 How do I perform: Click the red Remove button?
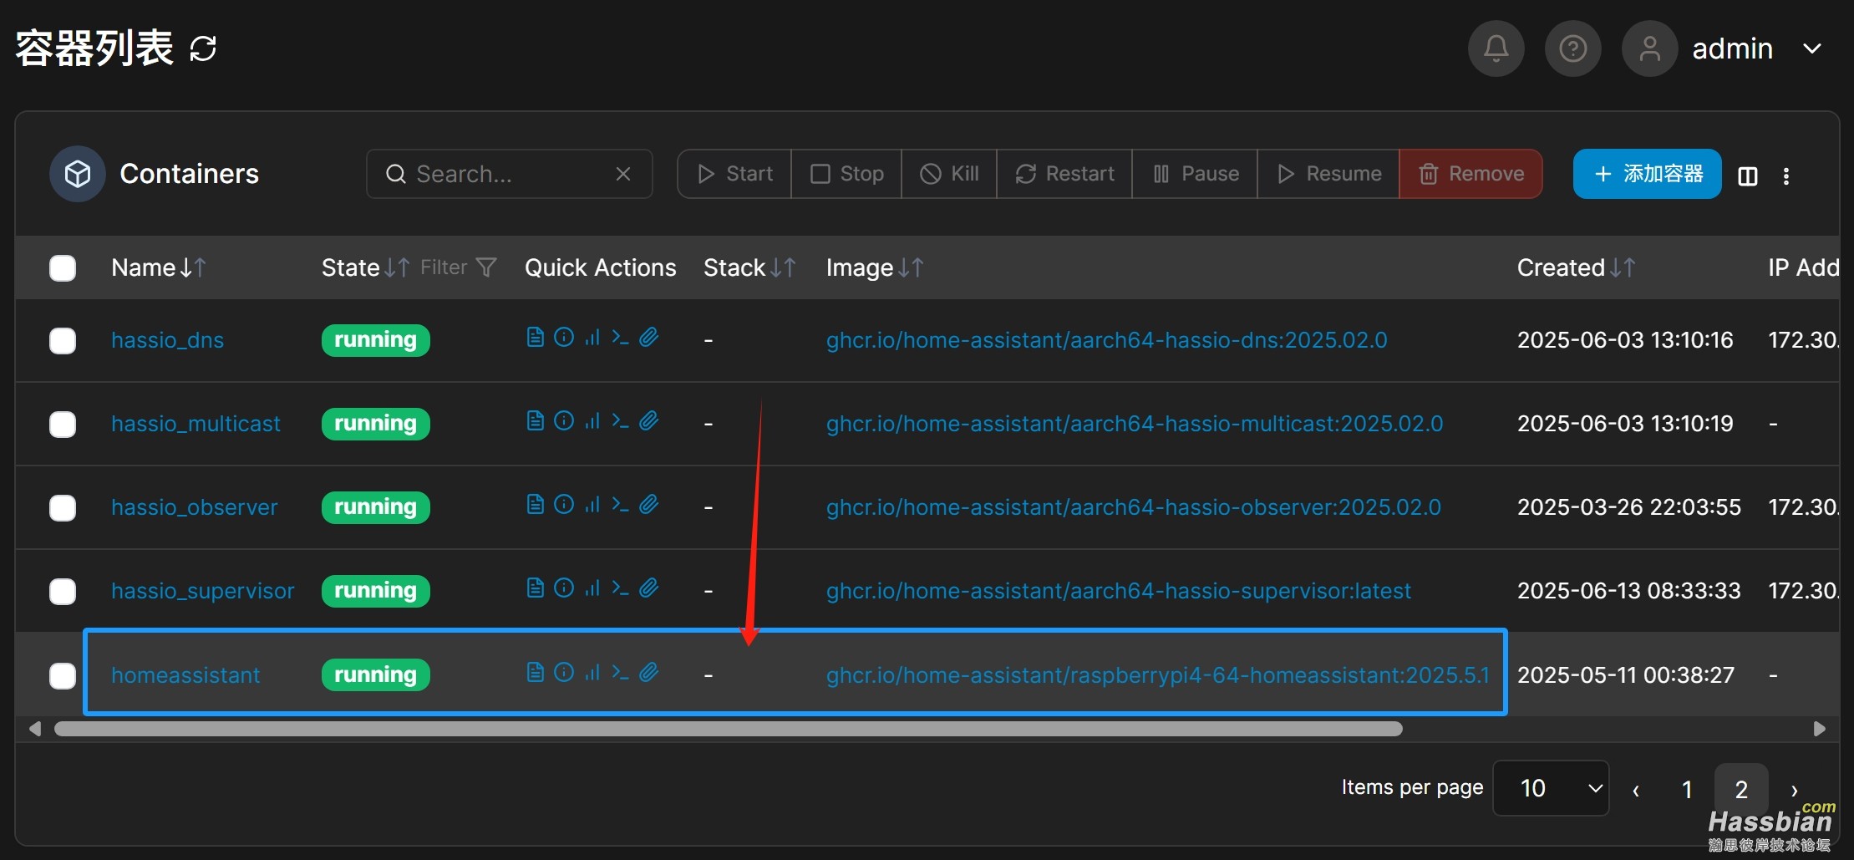click(x=1471, y=174)
